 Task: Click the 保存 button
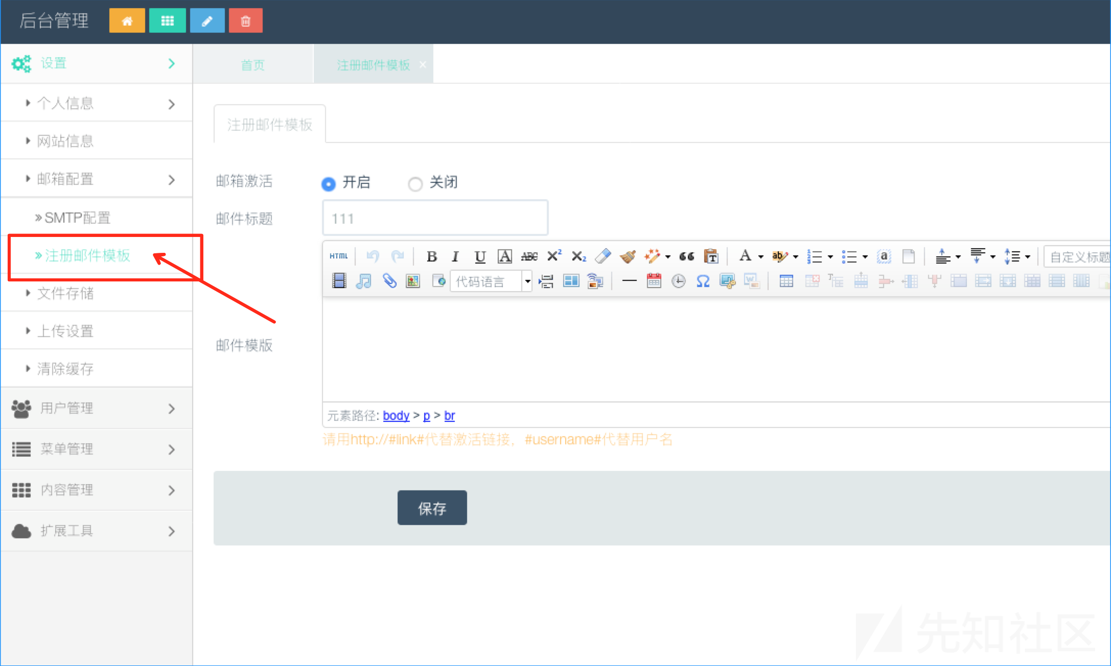tap(432, 508)
